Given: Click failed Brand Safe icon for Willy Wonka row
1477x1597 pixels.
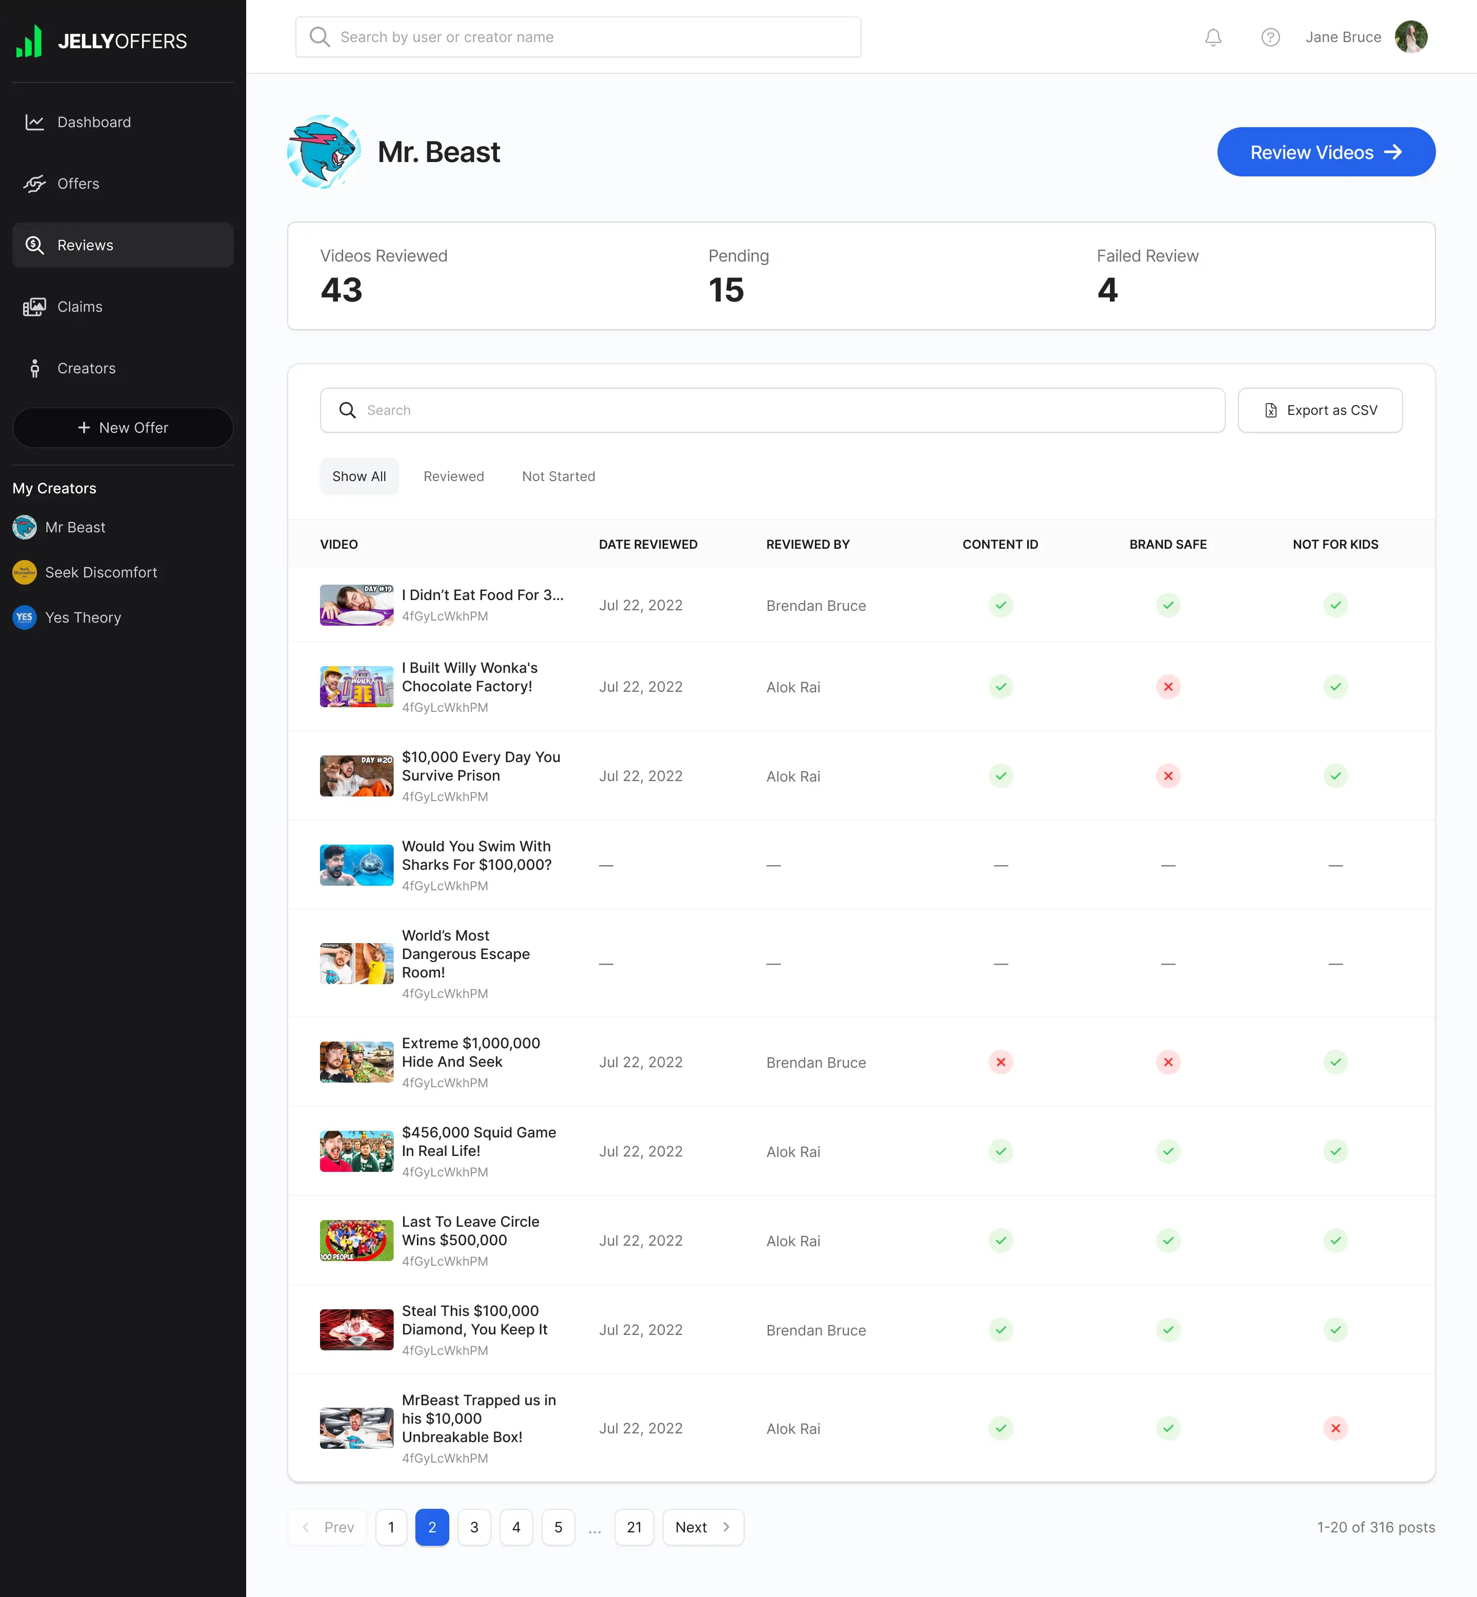Looking at the screenshot, I should tap(1168, 687).
